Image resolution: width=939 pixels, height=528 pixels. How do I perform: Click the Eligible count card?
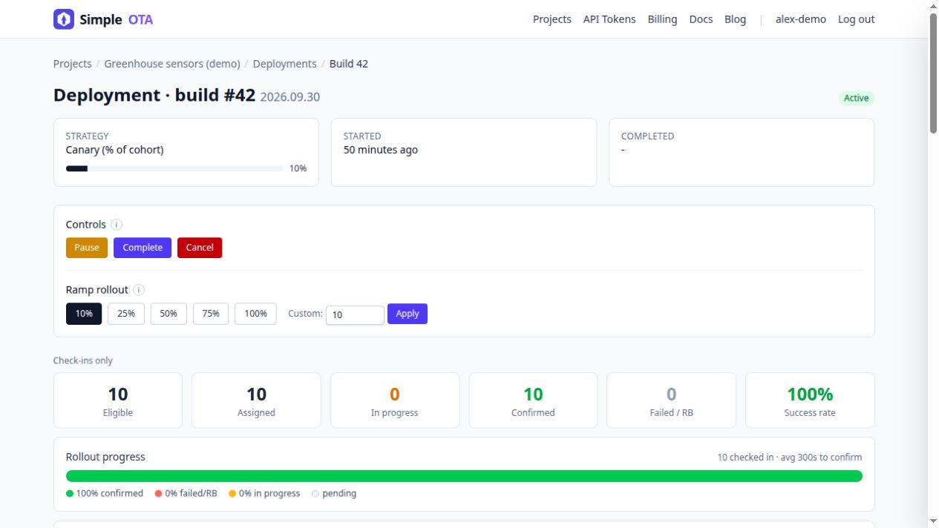click(118, 400)
